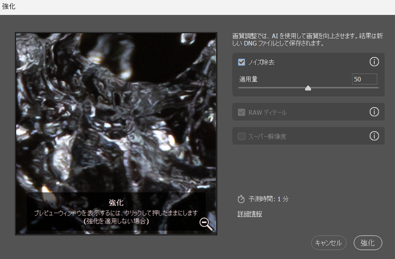Enable the スーパー解像度 checkbox
395x259 pixels.
click(242, 136)
